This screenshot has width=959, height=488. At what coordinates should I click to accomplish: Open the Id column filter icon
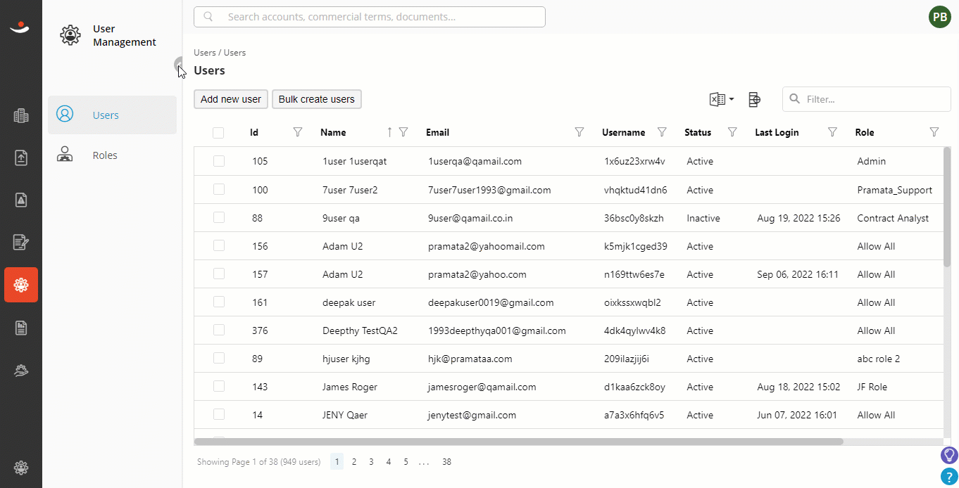coord(298,132)
